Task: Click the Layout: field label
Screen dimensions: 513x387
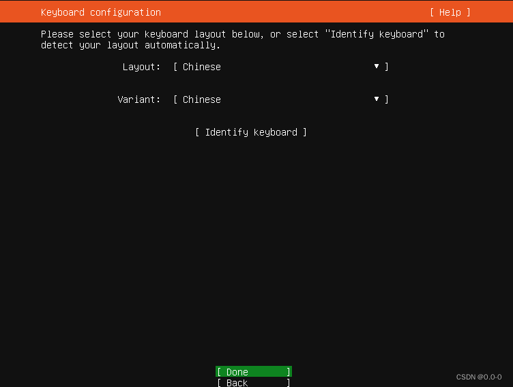Action: tap(141, 67)
